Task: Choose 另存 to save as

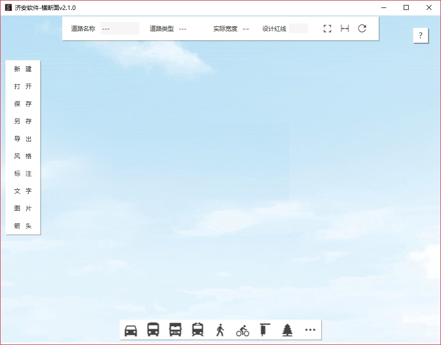Action: coord(23,121)
